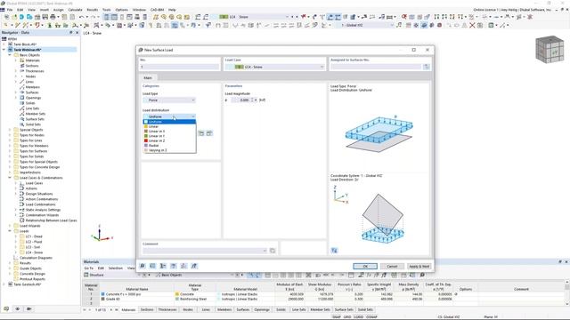Switch to the Surface Sets table tab
The width and height of the screenshot is (570, 320).
click(x=344, y=310)
